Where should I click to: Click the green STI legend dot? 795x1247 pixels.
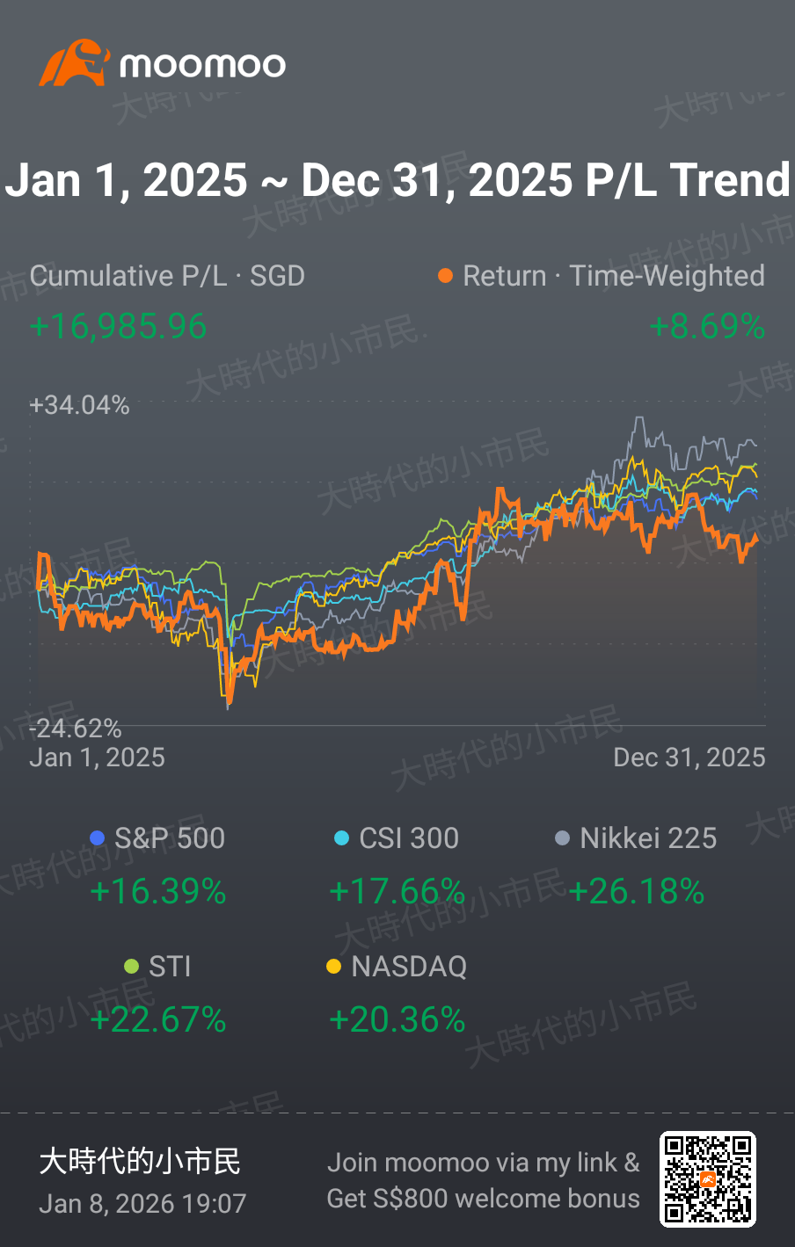point(132,967)
